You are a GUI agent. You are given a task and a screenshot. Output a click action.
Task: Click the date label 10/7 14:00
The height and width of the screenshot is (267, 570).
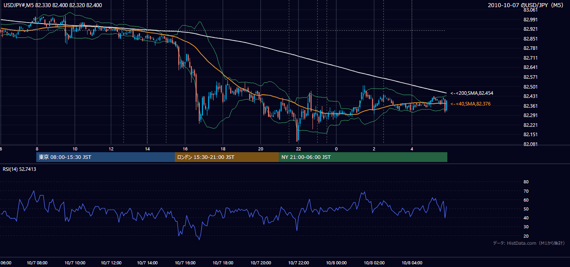click(147, 263)
